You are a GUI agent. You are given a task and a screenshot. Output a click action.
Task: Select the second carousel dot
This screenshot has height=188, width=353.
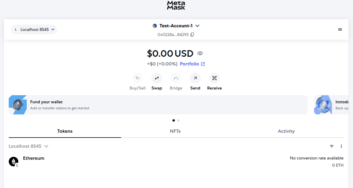click(x=178, y=120)
